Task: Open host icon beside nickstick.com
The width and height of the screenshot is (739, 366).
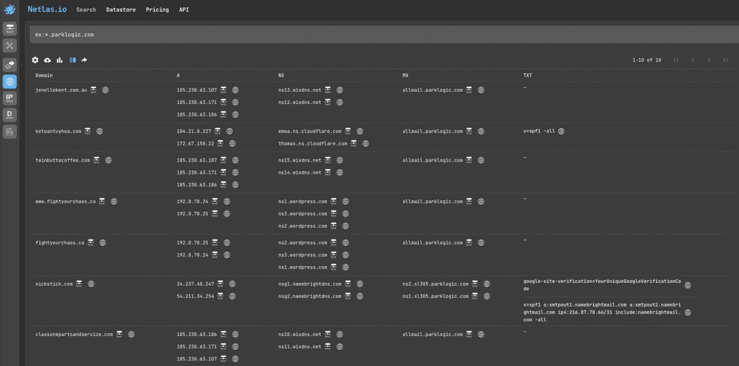Action: tap(79, 284)
